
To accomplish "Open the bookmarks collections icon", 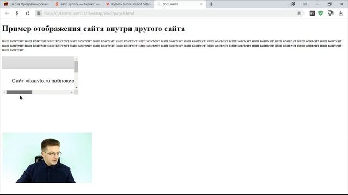I will click(293, 4).
